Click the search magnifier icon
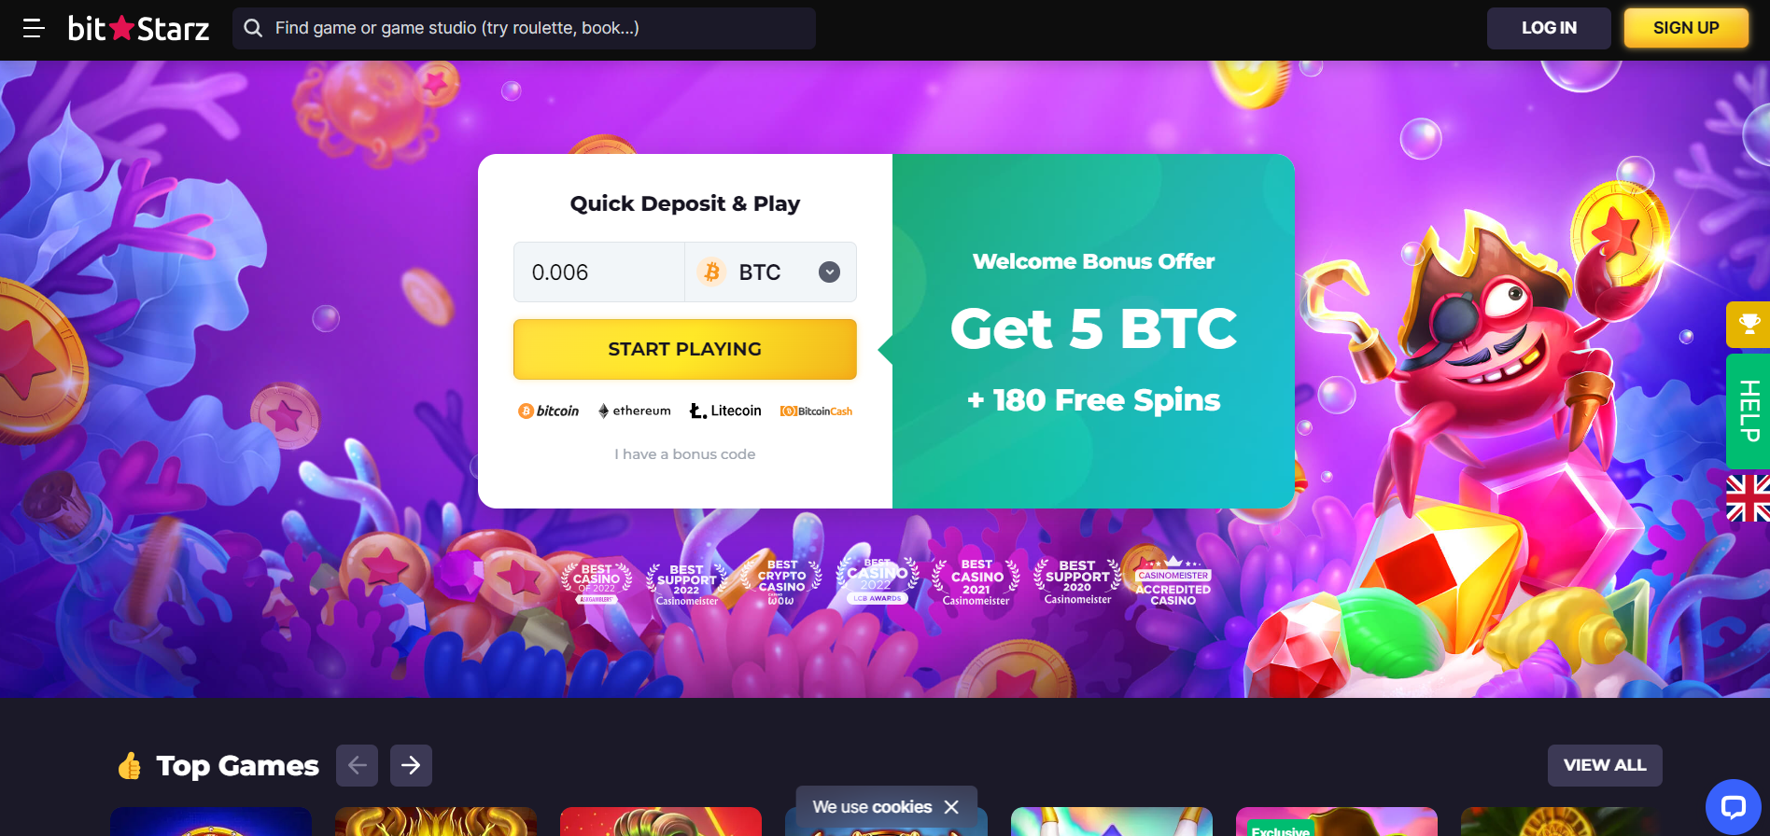The height and width of the screenshot is (836, 1770). [x=253, y=28]
